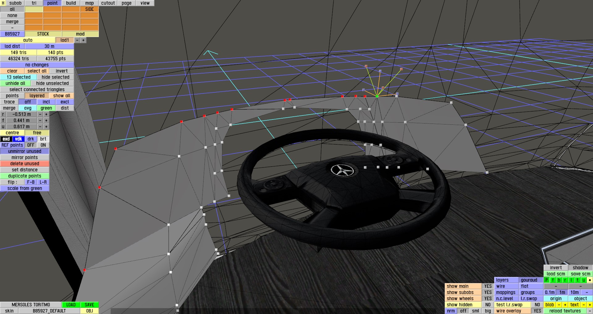The width and height of the screenshot is (593, 314).
Task: Flip points left to right (L-R)
Action: 43,182
